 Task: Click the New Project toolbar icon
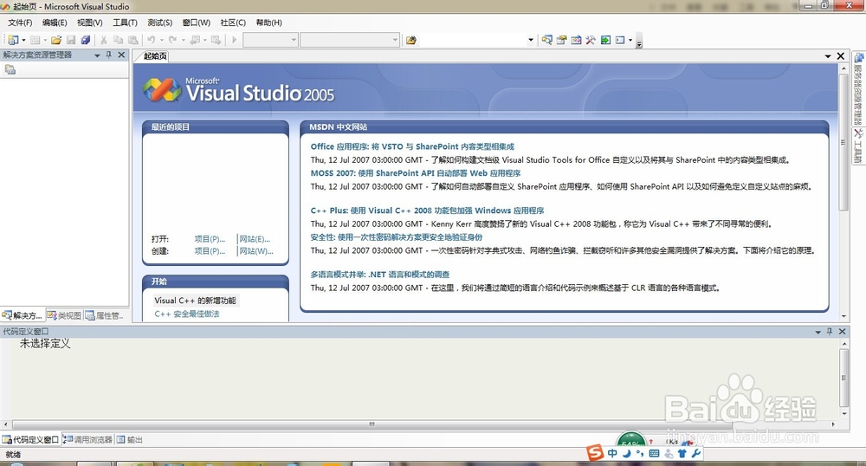click(x=13, y=40)
